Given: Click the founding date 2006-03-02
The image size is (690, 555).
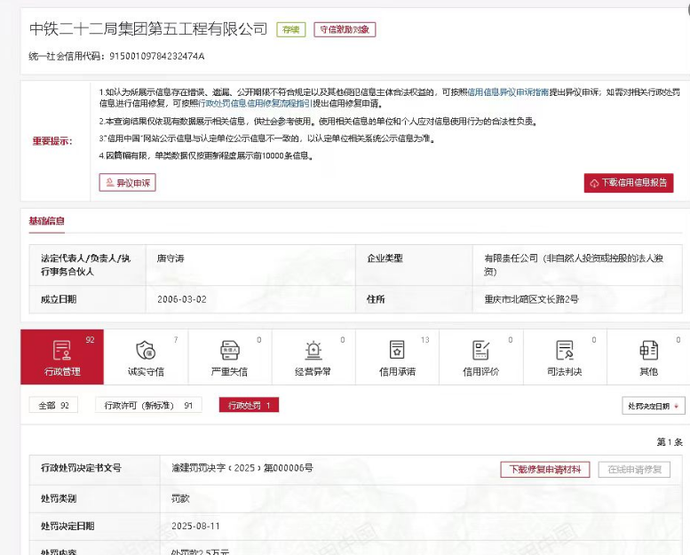Looking at the screenshot, I should tap(182, 299).
